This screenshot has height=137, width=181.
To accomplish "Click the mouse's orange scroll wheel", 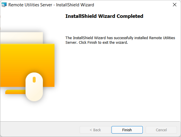I will tap(34, 79).
